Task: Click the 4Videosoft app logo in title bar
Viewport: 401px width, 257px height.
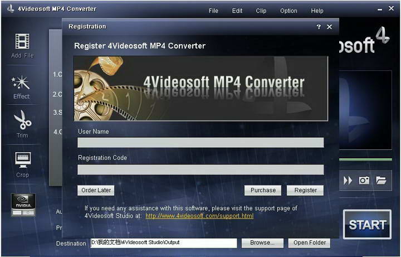Action: tap(11, 9)
